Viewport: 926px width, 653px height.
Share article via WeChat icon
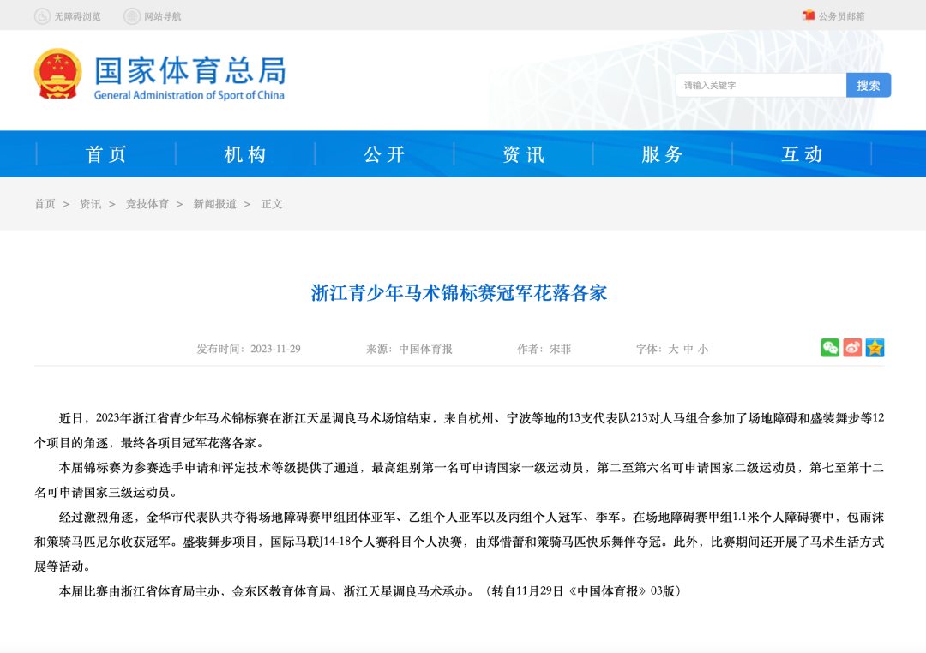[830, 348]
